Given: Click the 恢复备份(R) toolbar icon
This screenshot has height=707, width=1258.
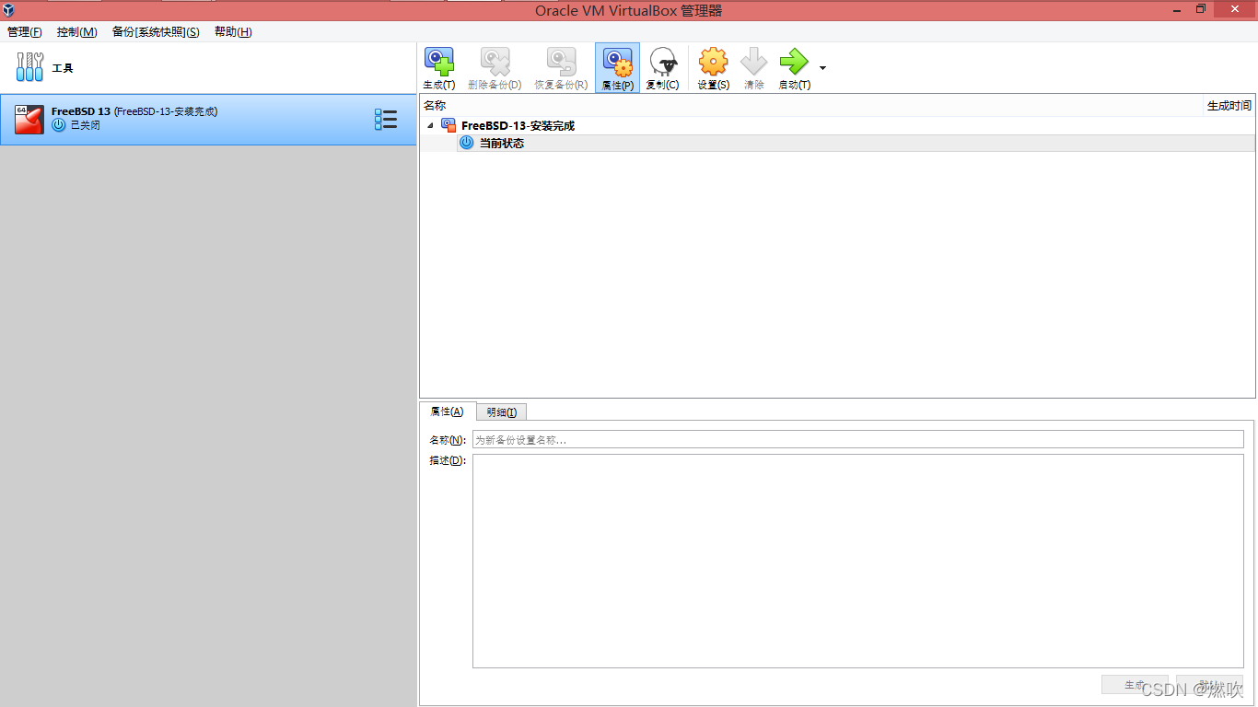Looking at the screenshot, I should [x=561, y=62].
